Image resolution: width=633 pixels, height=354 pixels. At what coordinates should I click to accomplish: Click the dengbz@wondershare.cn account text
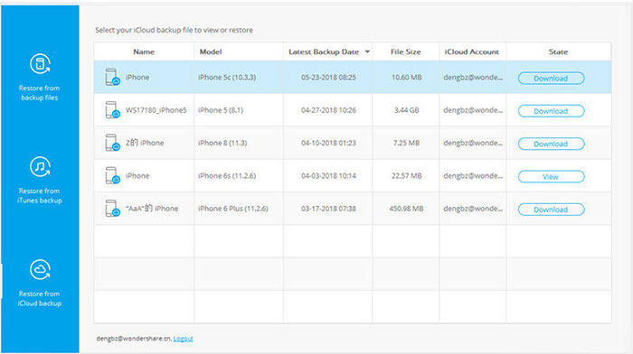[x=133, y=339]
